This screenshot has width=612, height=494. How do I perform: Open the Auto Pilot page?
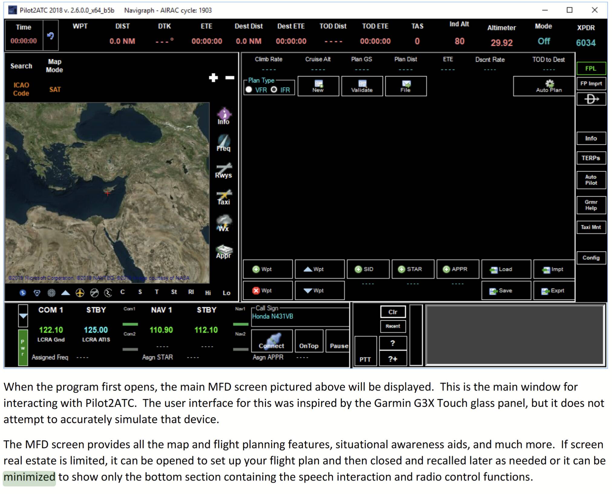pos(591,180)
